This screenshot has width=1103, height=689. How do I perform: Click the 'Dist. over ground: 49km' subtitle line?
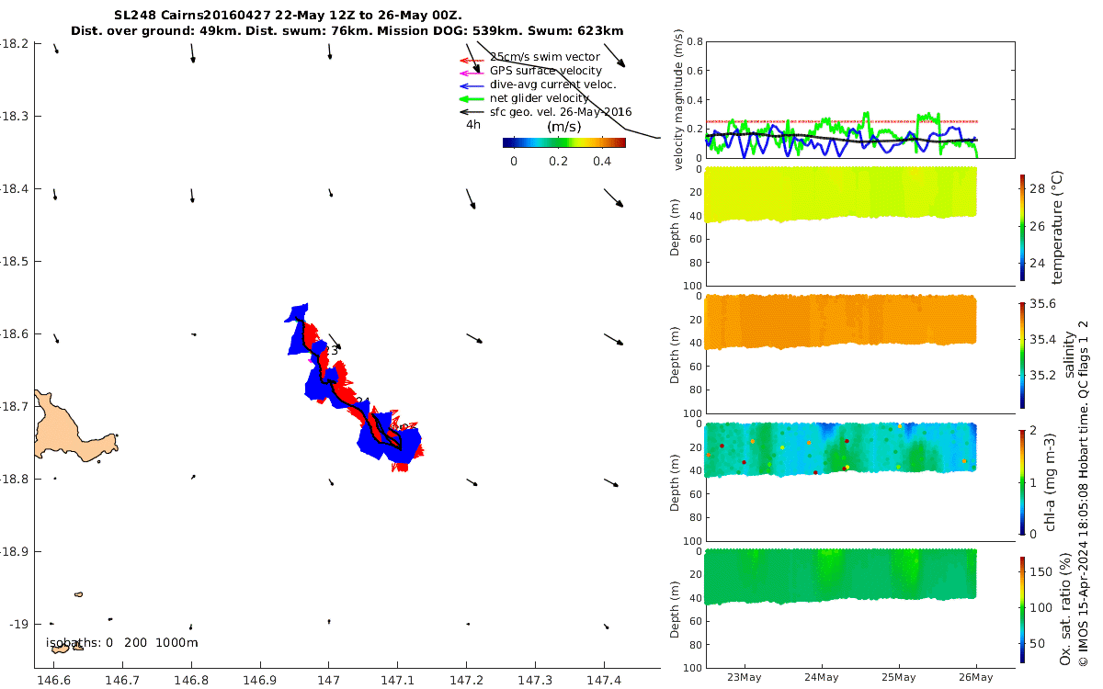[x=347, y=30]
